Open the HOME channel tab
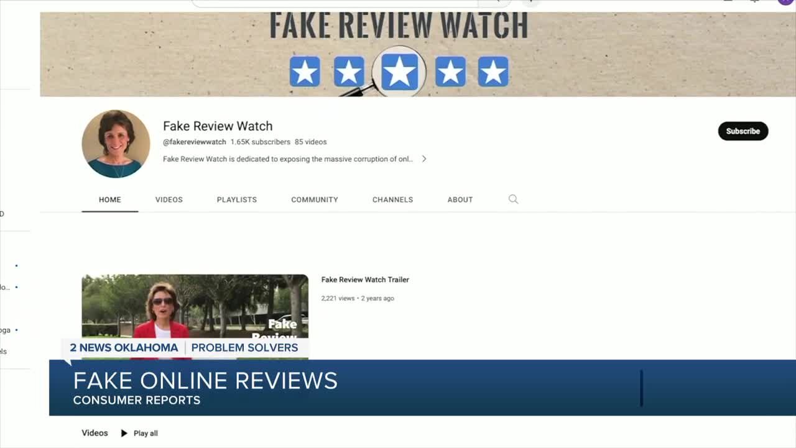The height and width of the screenshot is (448, 796). pos(110,200)
